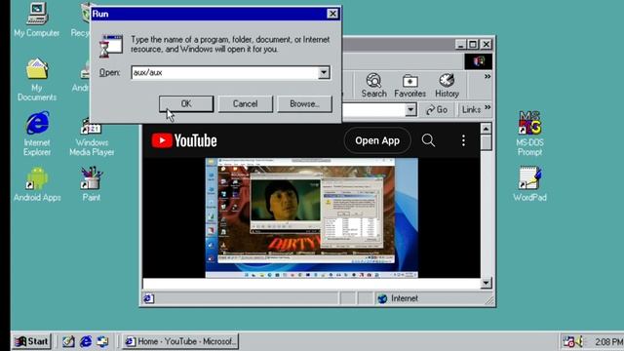Open the YouTube three-dot menu
The height and width of the screenshot is (351, 624).
463,140
